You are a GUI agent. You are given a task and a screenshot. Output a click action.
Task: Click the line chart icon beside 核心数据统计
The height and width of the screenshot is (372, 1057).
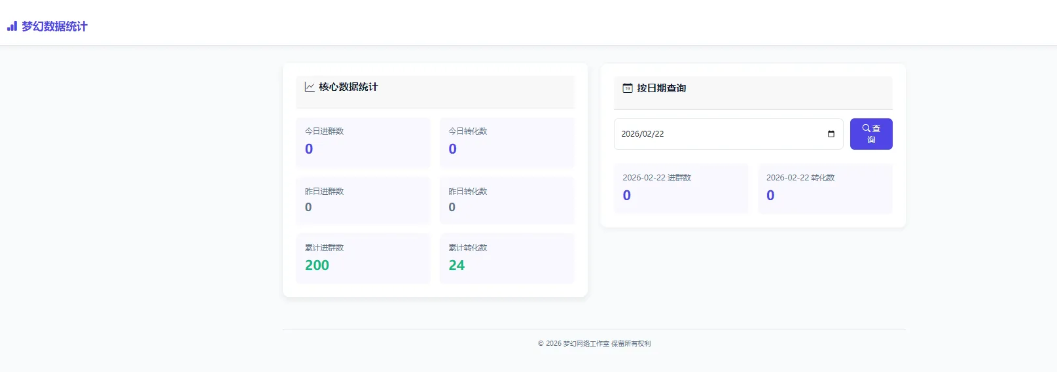click(x=310, y=87)
